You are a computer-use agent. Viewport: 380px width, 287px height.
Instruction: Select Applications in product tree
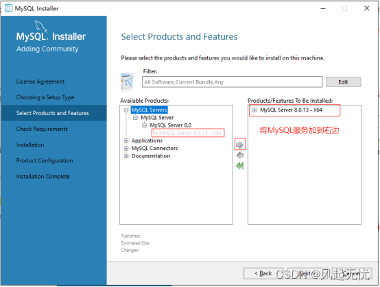pos(147,140)
